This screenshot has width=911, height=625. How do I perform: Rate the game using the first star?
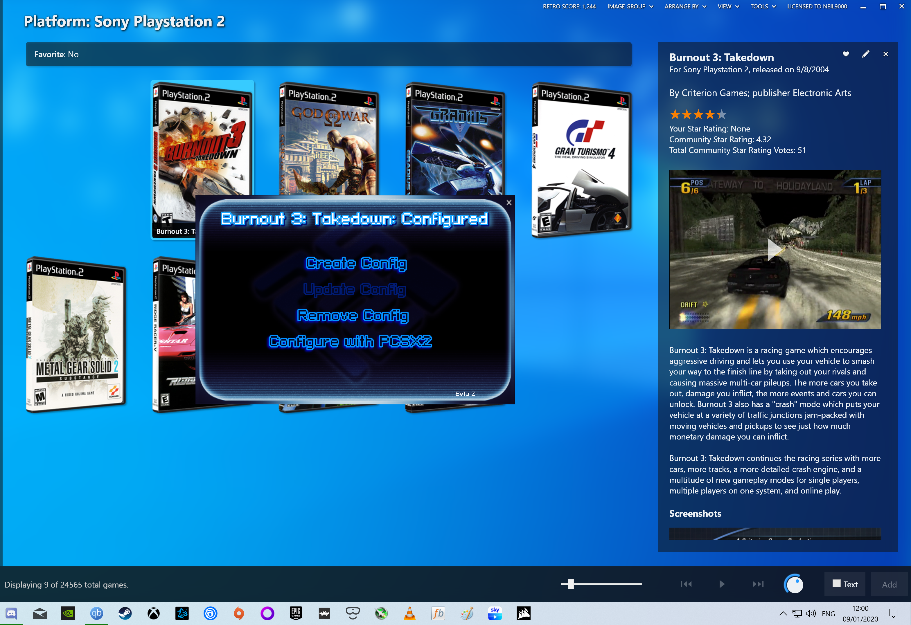(675, 115)
